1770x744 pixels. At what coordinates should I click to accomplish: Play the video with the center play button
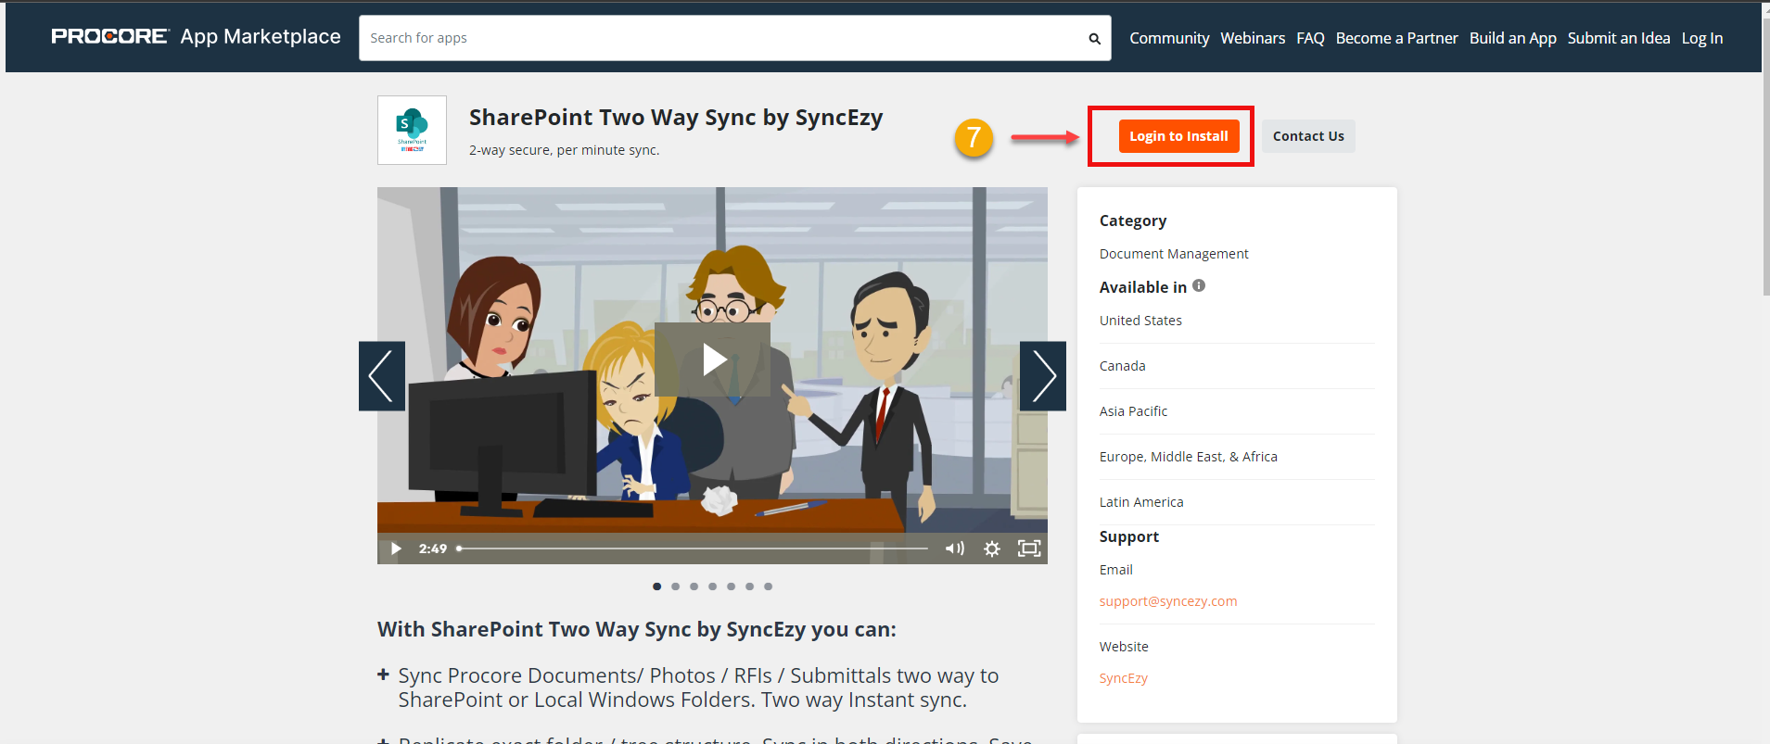click(x=712, y=359)
